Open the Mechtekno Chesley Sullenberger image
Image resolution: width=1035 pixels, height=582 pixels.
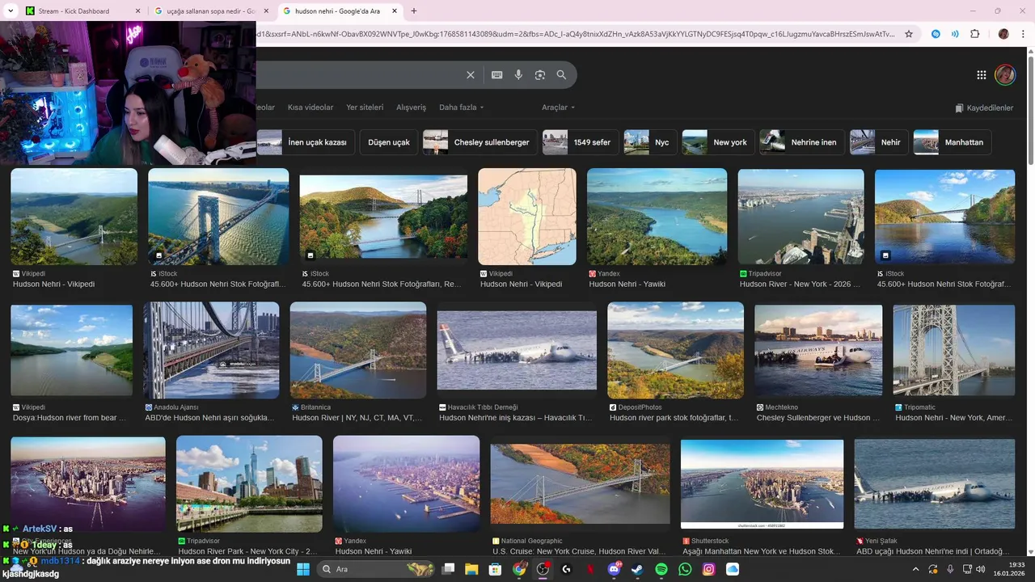pyautogui.click(x=818, y=350)
